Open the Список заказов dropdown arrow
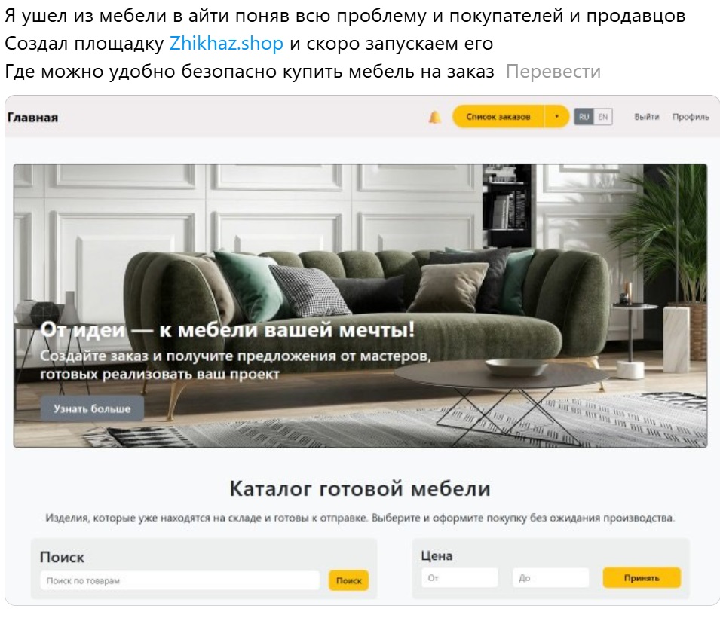The width and height of the screenshot is (720, 624). click(557, 117)
